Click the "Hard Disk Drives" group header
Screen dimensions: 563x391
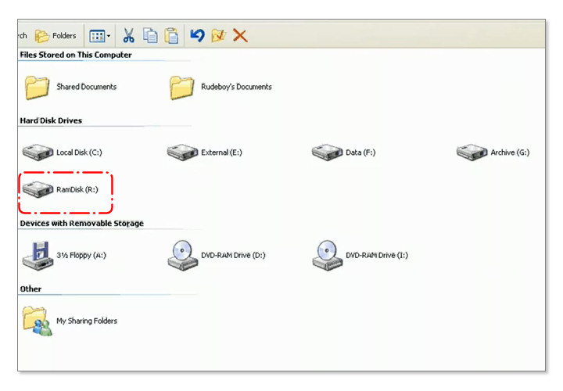point(51,120)
